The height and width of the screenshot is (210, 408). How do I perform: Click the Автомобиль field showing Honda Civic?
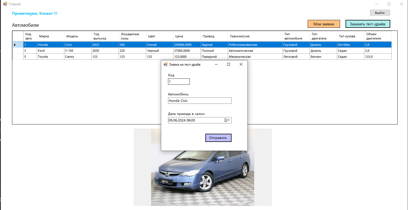tap(200, 101)
